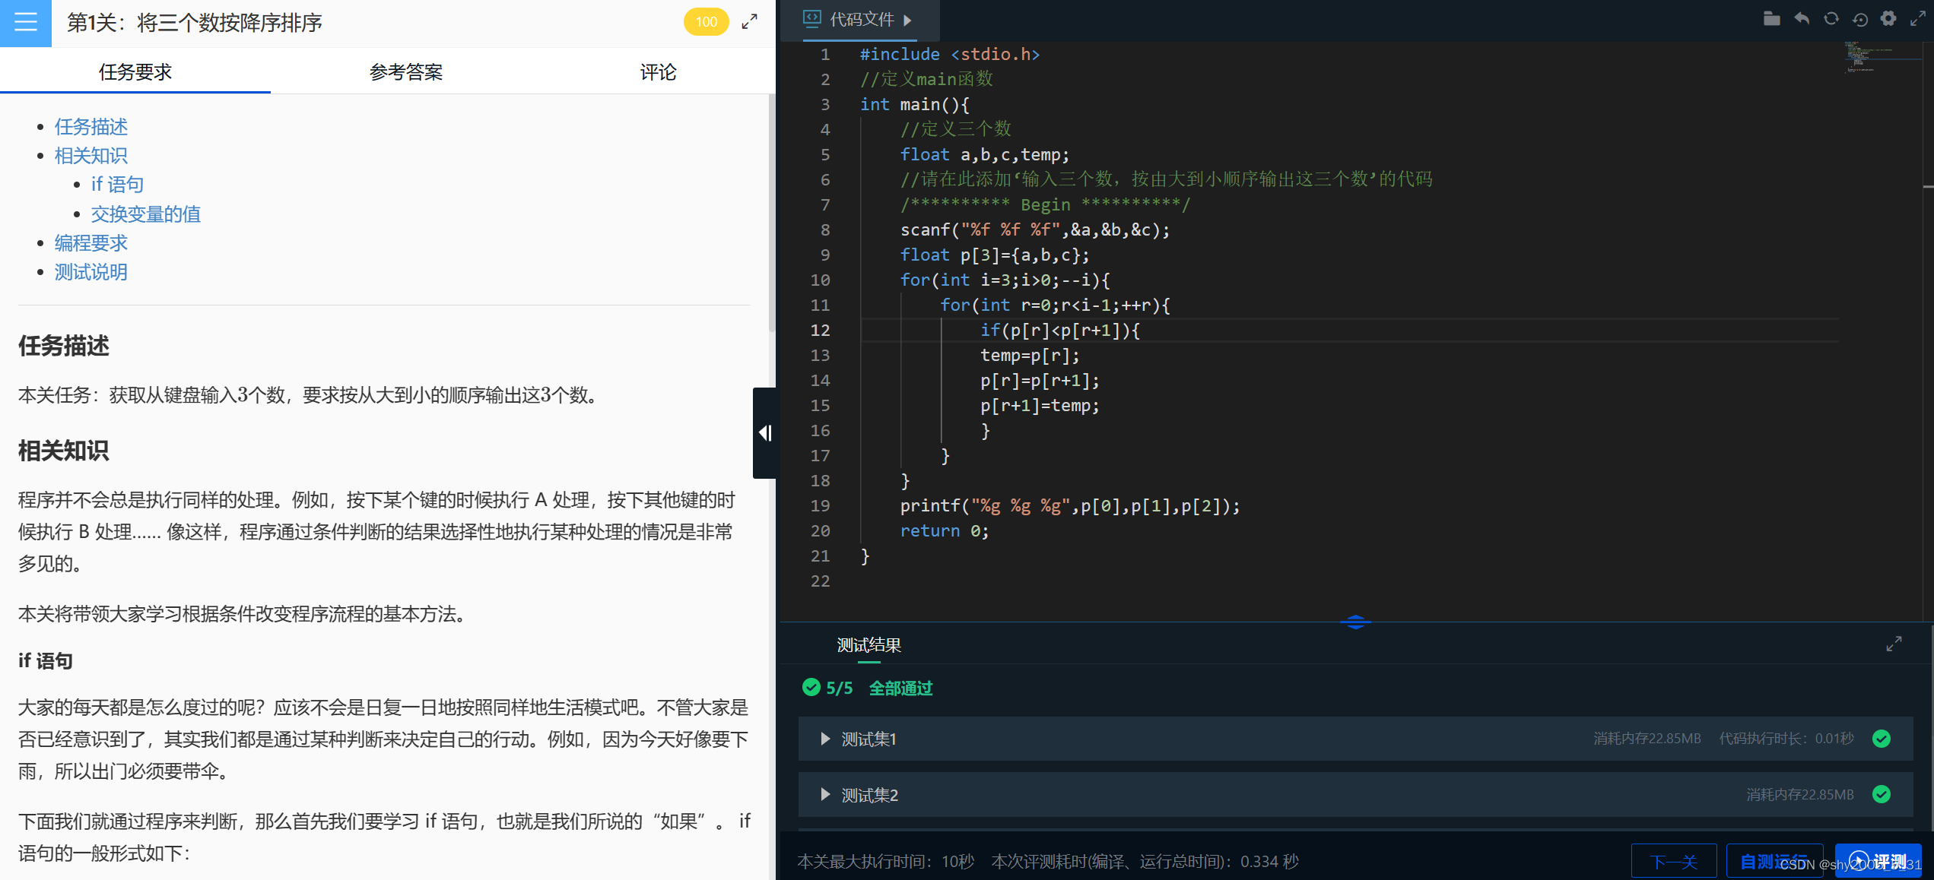Click the 自测运行 button
The width and height of the screenshot is (1934, 880).
(1774, 862)
